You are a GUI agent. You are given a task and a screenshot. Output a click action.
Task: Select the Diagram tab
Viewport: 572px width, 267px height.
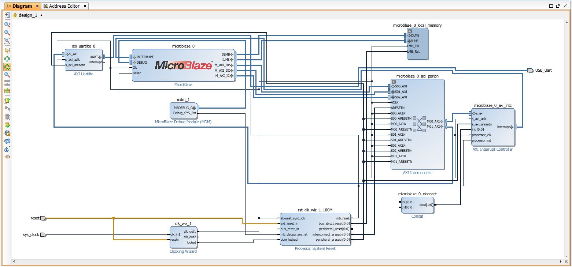(22, 6)
